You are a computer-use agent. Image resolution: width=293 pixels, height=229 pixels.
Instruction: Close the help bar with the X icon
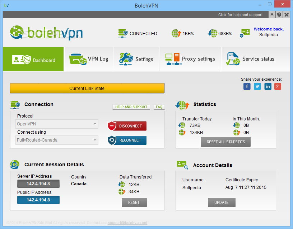(287, 15)
